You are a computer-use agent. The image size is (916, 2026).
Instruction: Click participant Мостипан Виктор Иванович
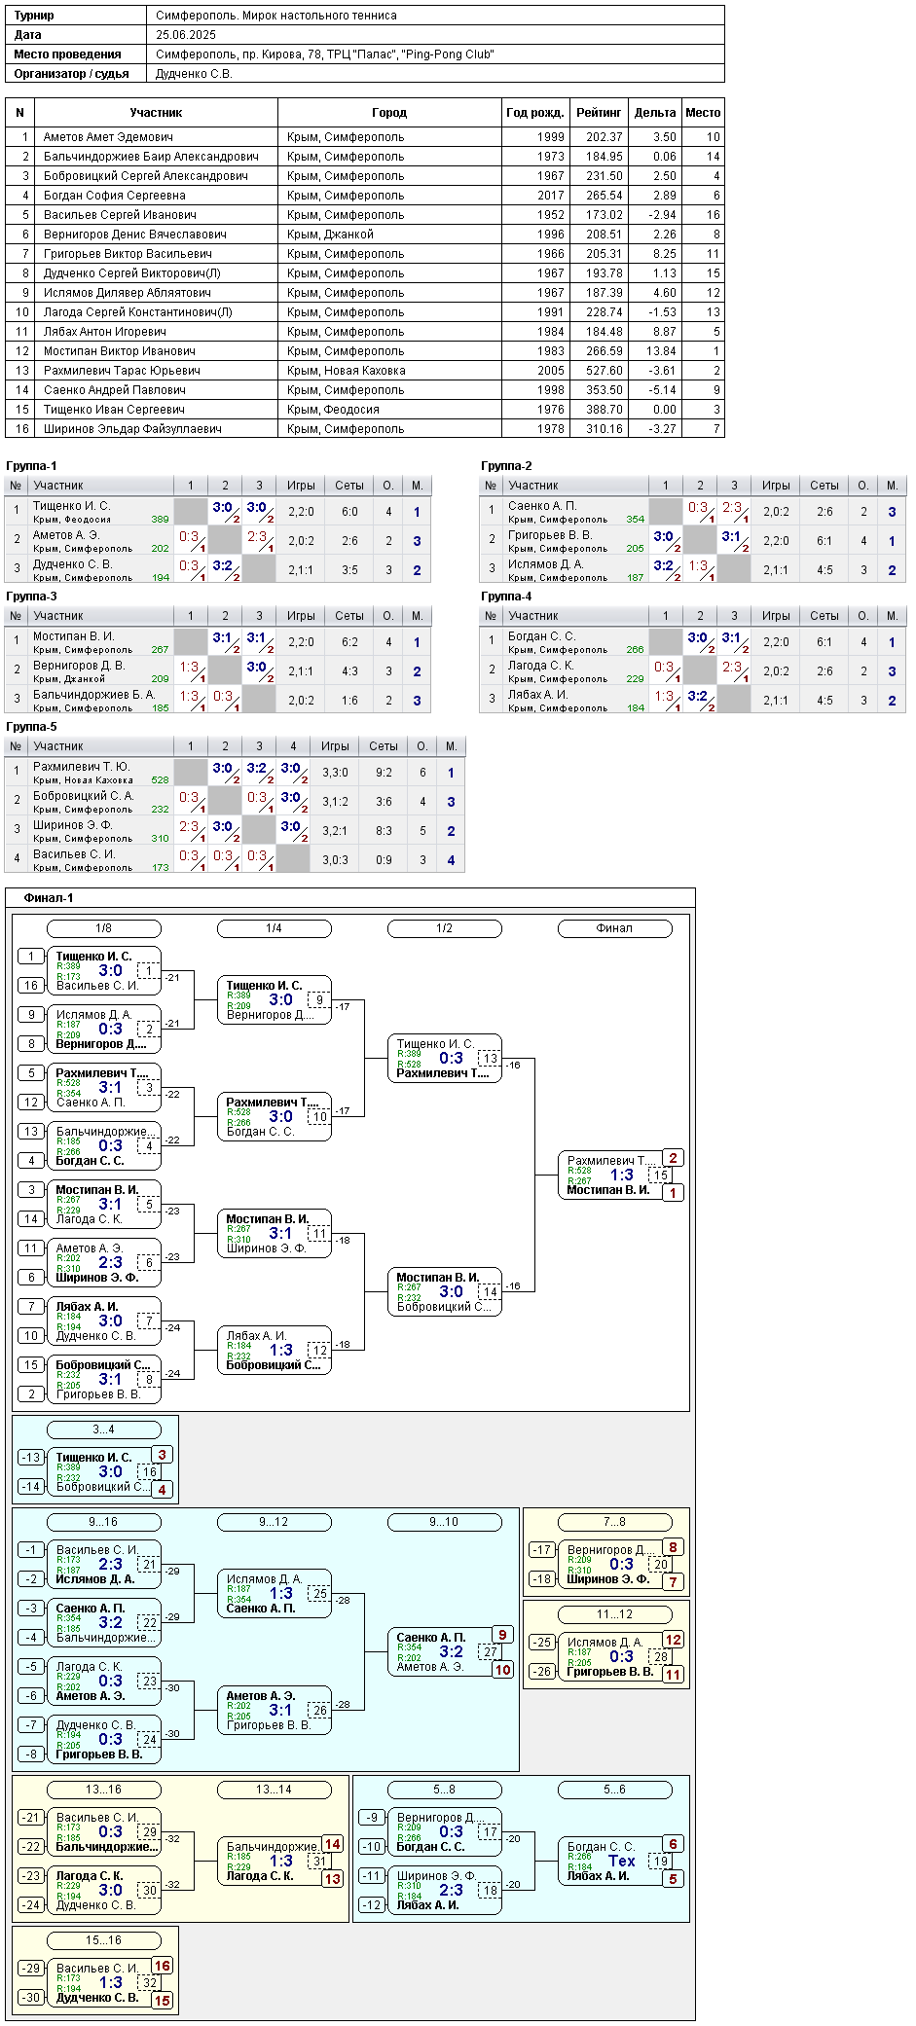click(120, 351)
